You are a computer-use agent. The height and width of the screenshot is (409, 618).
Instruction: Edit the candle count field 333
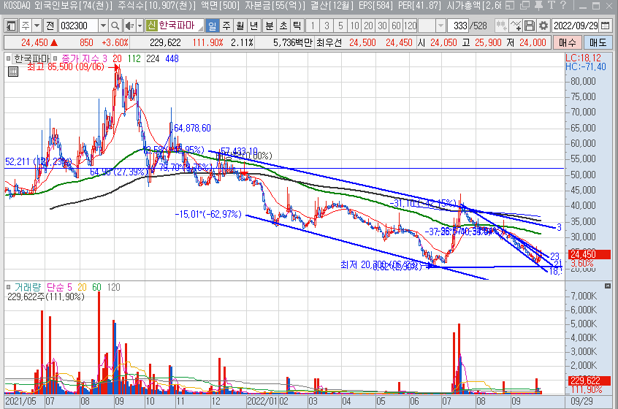point(459,26)
